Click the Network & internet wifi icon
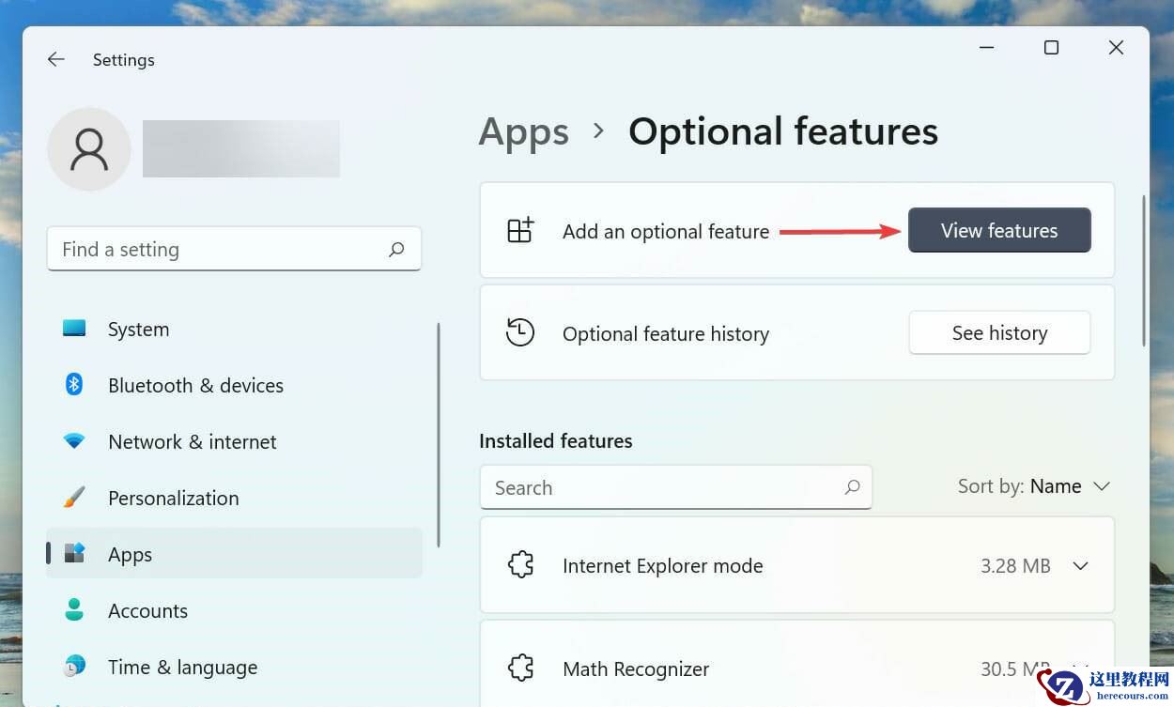Screen dimensions: 1174x707 click(74, 441)
